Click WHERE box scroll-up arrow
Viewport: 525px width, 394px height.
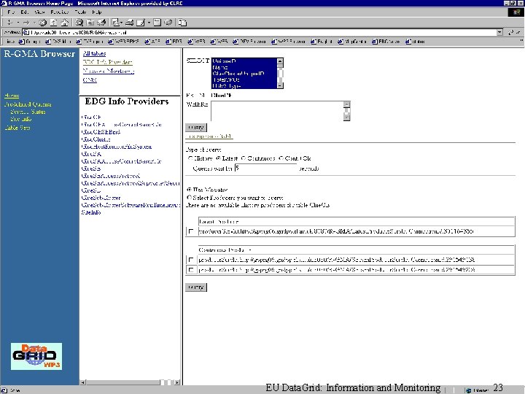point(347,104)
